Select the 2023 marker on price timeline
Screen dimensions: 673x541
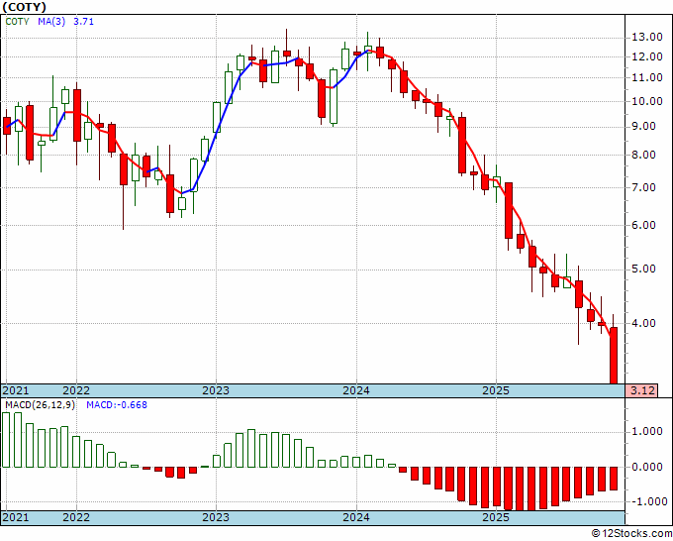[x=216, y=390]
